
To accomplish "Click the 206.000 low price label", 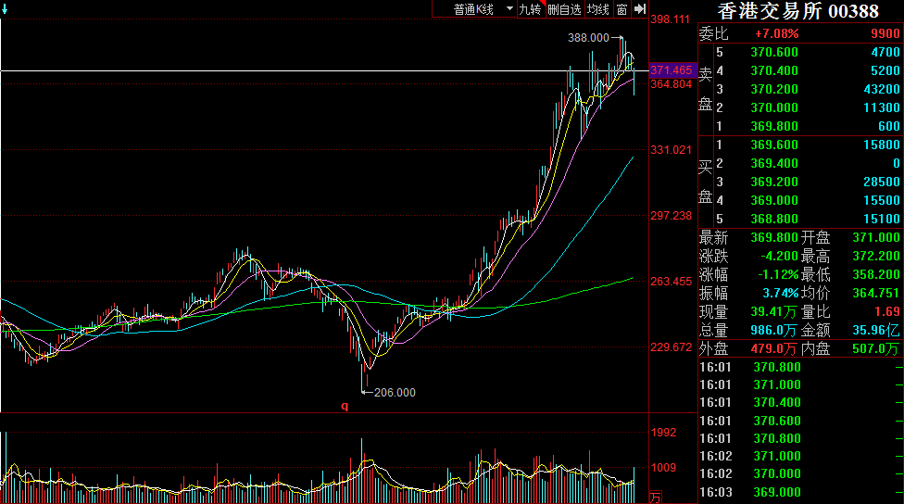I will (395, 419).
